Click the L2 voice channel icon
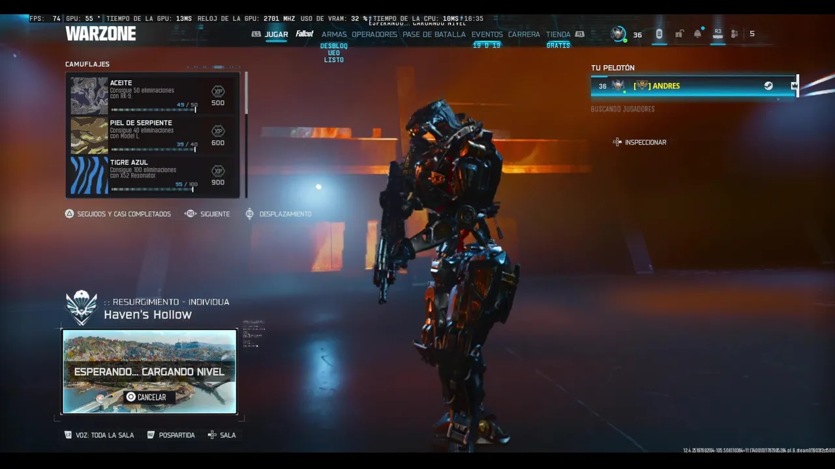This screenshot has width=835, height=469. [x=68, y=434]
